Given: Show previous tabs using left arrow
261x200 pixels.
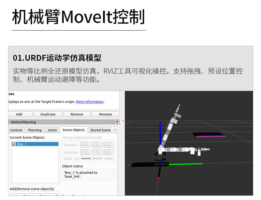Looking at the screenshot, I should click(113, 130).
